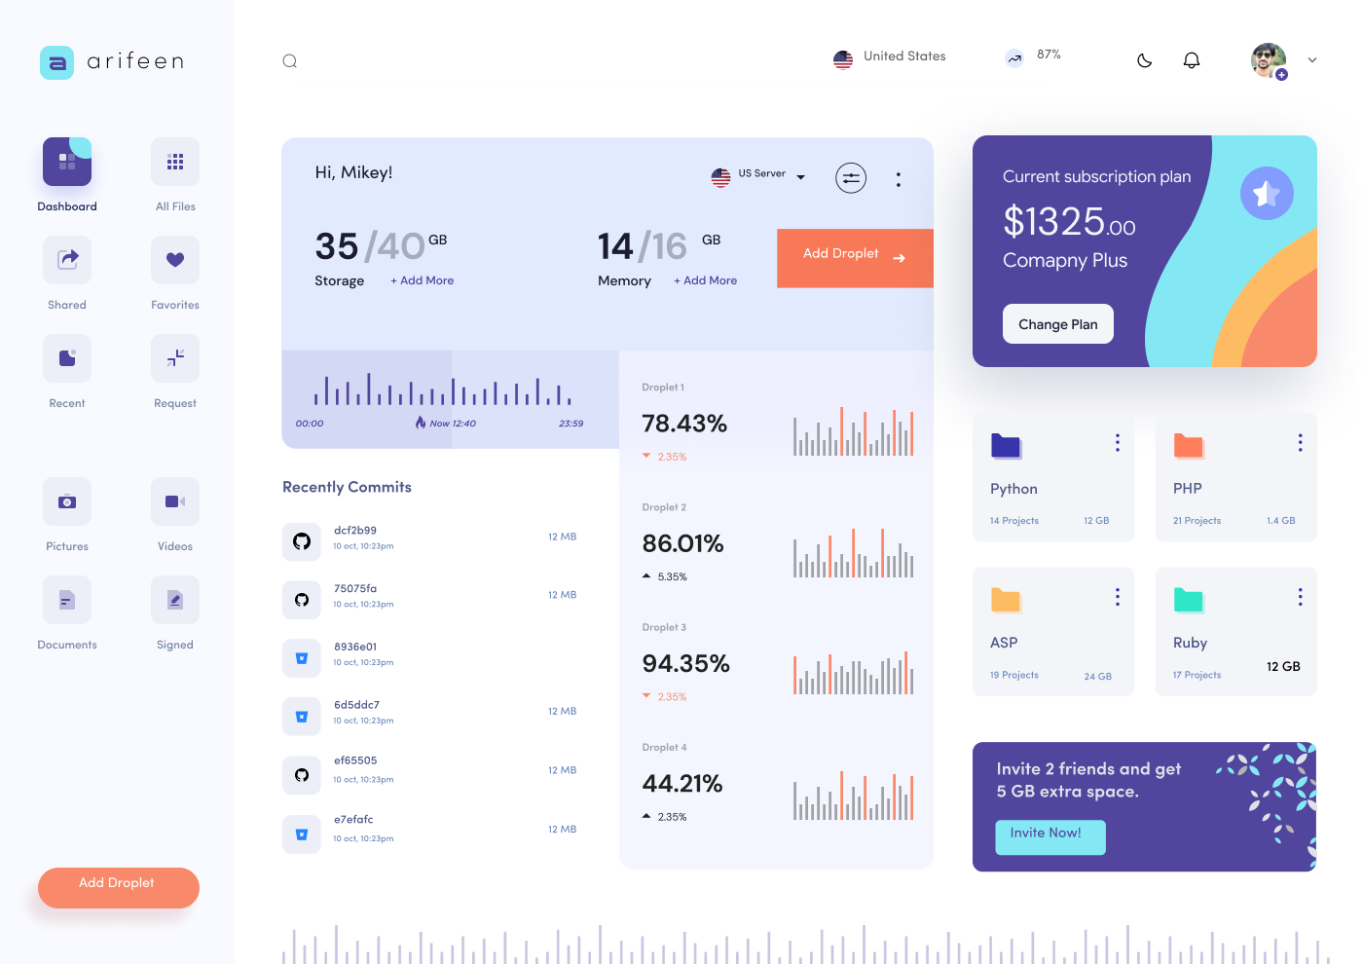Click the GitHub icon beside commit dcf2b99
Viewport: 1363px width, 964px height.
301,541
